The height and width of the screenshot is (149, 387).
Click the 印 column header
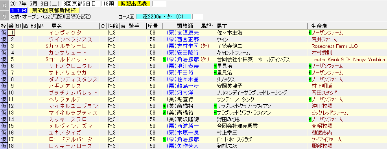pos(18,26)
